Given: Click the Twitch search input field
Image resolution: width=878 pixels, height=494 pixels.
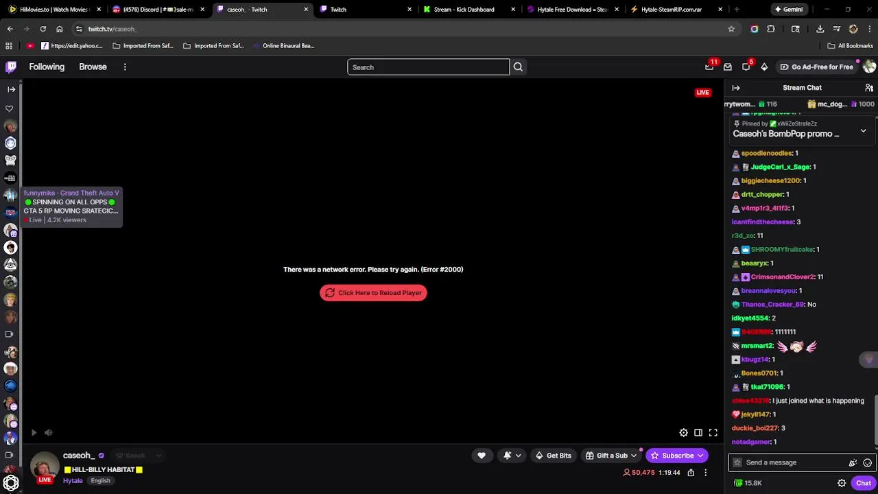Looking at the screenshot, I should pyautogui.click(x=428, y=67).
